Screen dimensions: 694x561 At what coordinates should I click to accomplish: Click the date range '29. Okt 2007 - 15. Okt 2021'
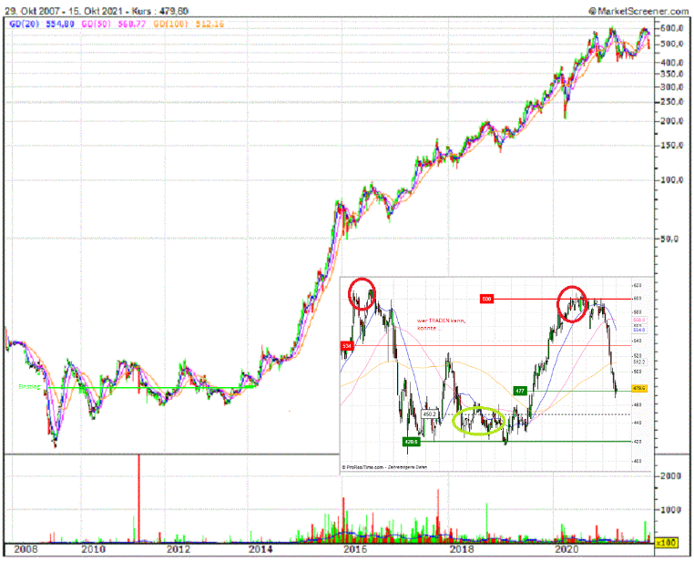pyautogui.click(x=65, y=11)
